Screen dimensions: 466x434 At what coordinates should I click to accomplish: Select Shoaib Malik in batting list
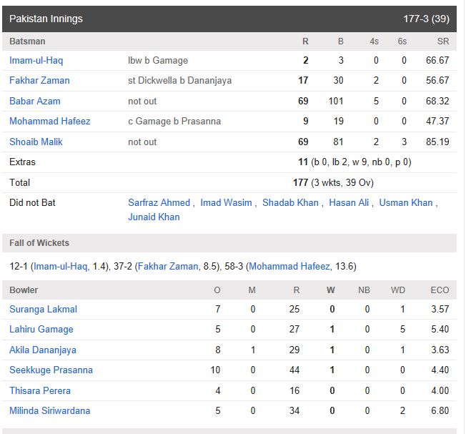(36, 142)
